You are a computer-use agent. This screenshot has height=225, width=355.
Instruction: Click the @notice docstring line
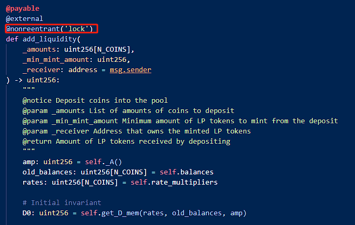coord(94,100)
